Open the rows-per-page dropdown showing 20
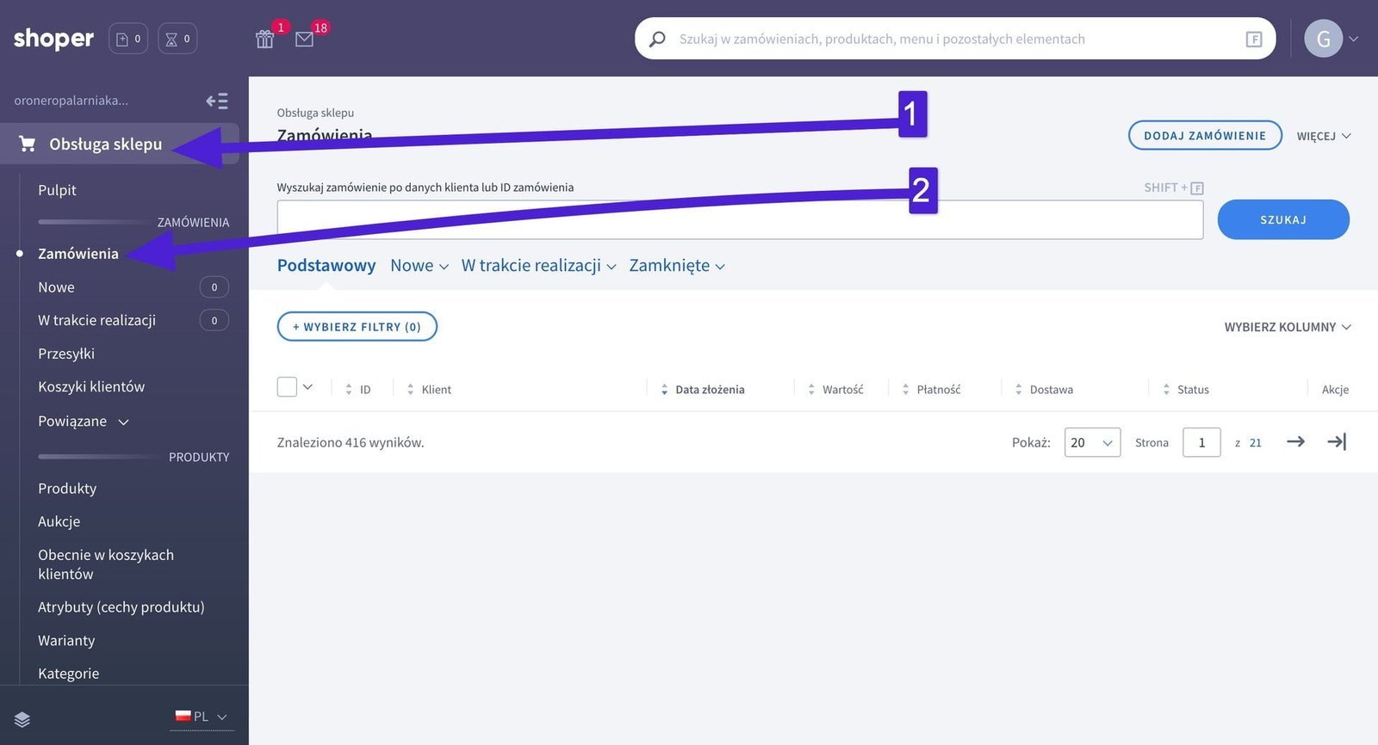The width and height of the screenshot is (1378, 745). pyautogui.click(x=1091, y=442)
